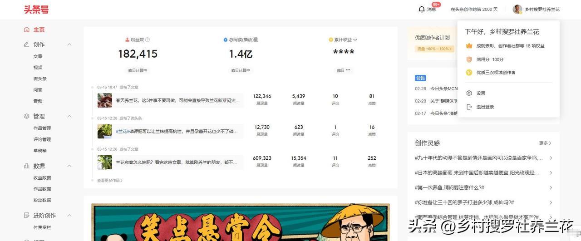Click the 流量 +60%~100% button
The width and height of the screenshot is (581, 241).
pyautogui.click(x=434, y=49)
